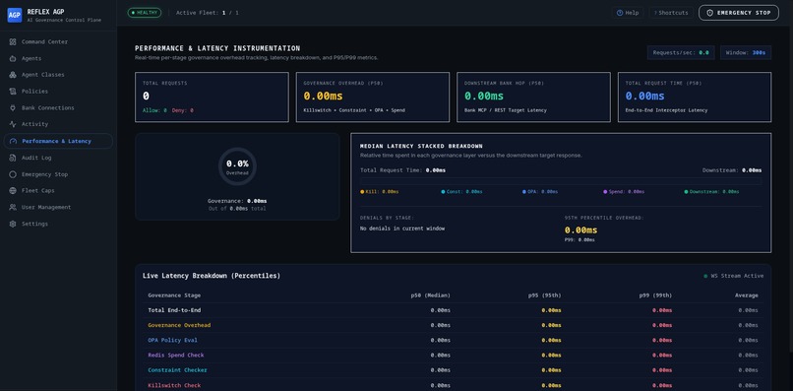The width and height of the screenshot is (793, 391).
Task: Click the 0.0% overhead ring gauge
Action: (237, 166)
